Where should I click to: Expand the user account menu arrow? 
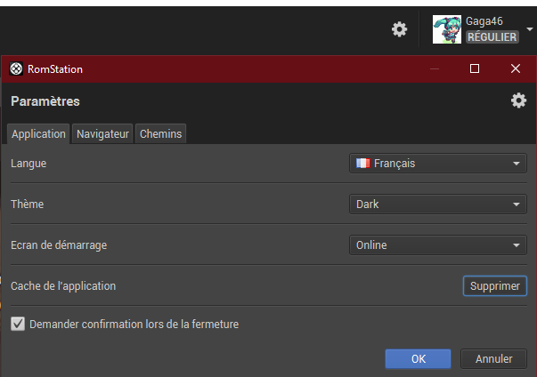tap(530, 28)
